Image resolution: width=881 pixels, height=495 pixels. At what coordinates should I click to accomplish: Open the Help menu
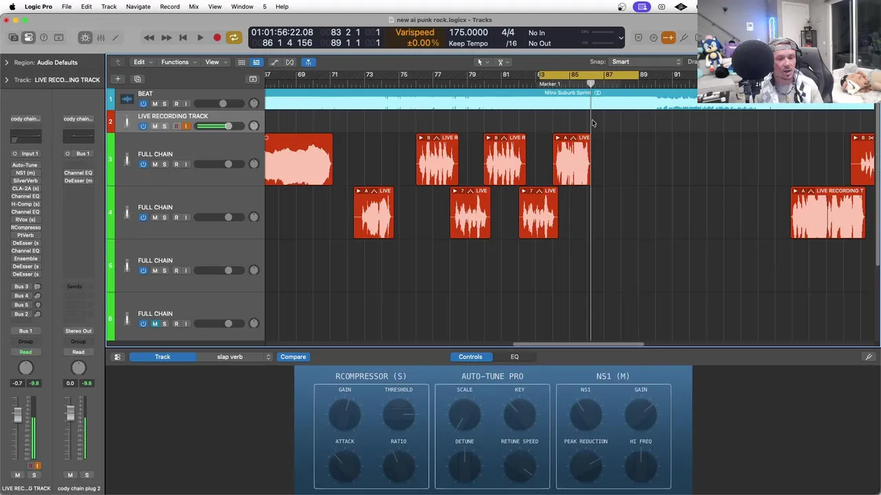pos(282,6)
